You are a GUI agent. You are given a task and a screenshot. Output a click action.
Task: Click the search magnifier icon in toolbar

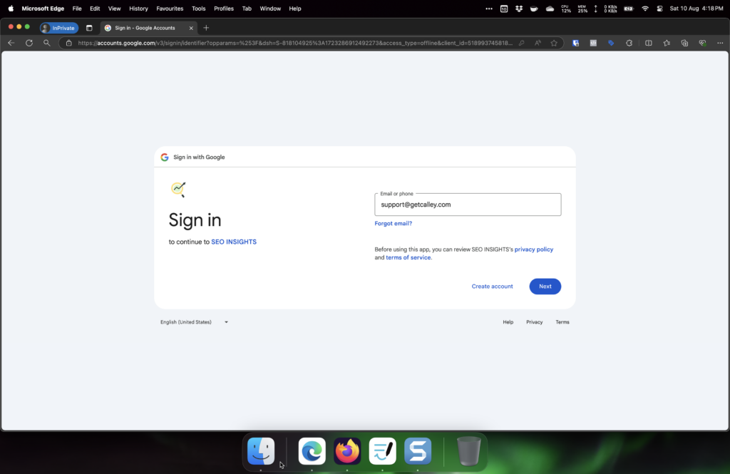click(46, 43)
